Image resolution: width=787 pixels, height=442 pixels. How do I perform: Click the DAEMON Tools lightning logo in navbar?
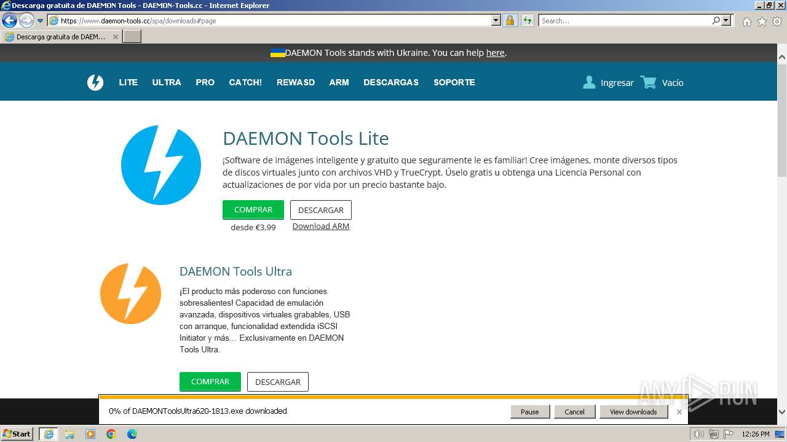95,82
